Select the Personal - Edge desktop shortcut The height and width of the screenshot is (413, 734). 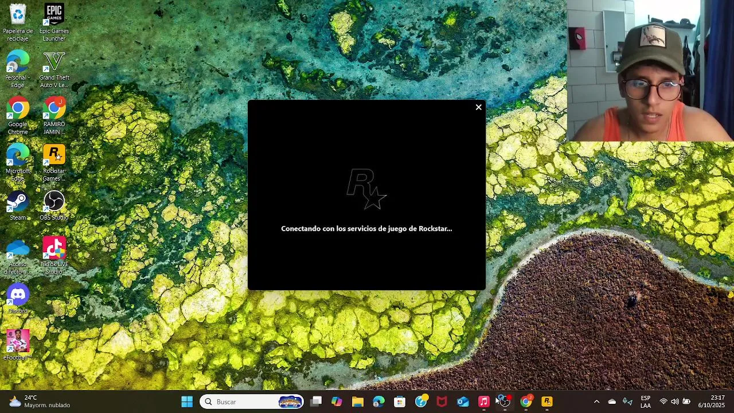tap(18, 69)
